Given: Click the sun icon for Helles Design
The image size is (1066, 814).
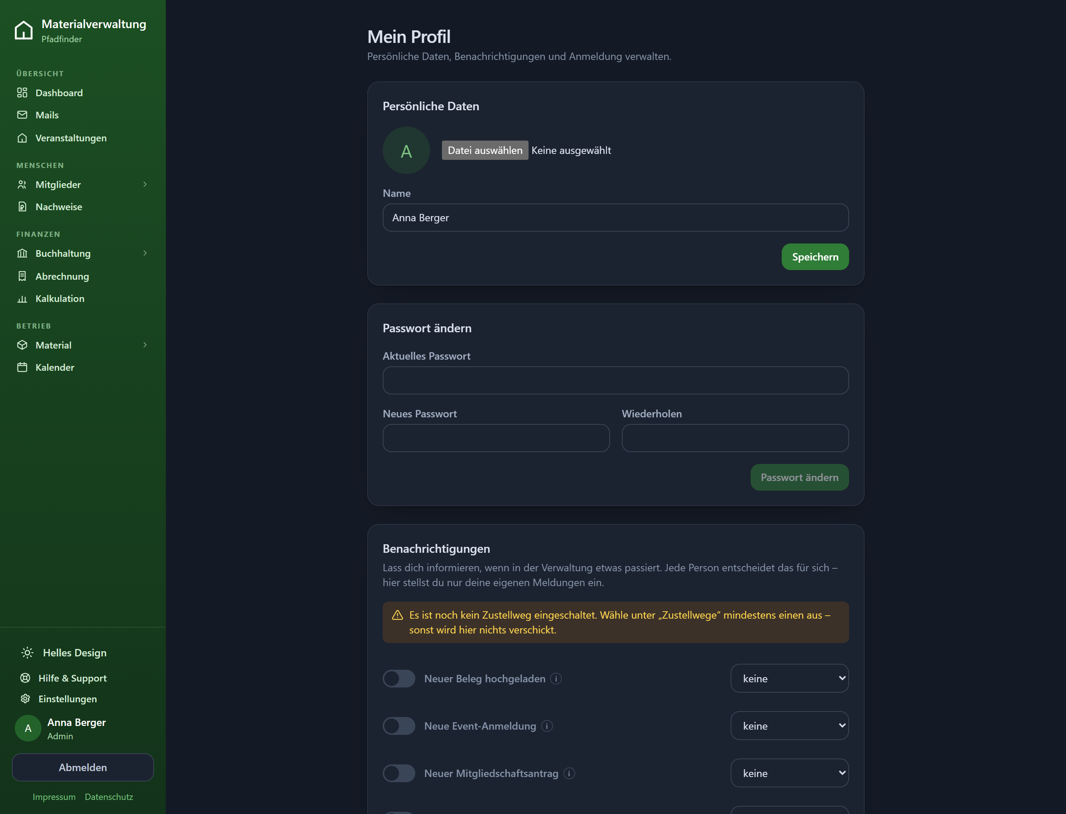Looking at the screenshot, I should pyautogui.click(x=27, y=653).
